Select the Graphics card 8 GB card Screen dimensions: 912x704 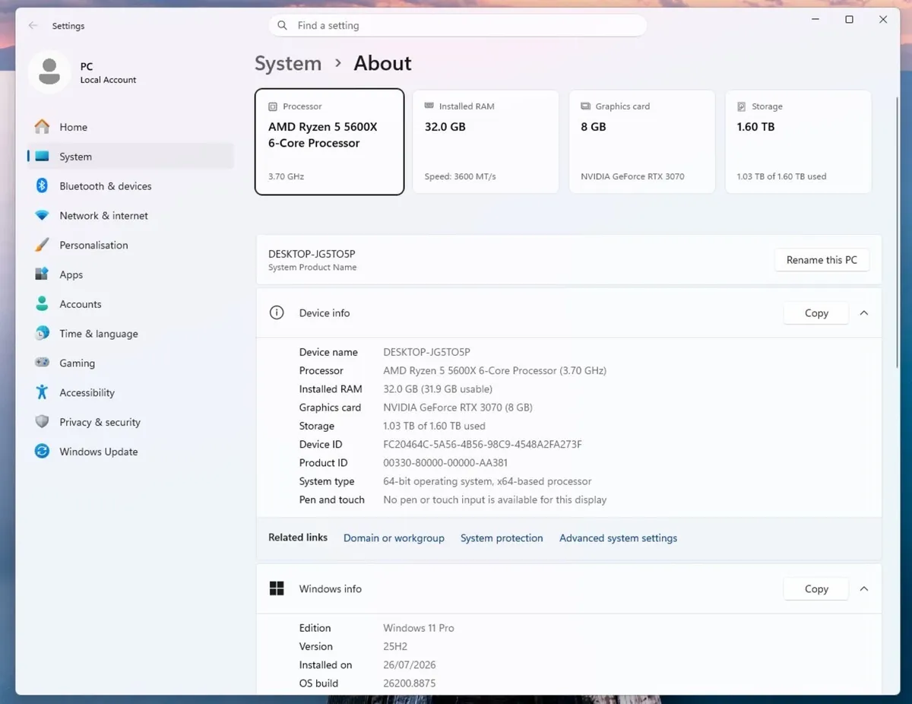click(x=641, y=142)
